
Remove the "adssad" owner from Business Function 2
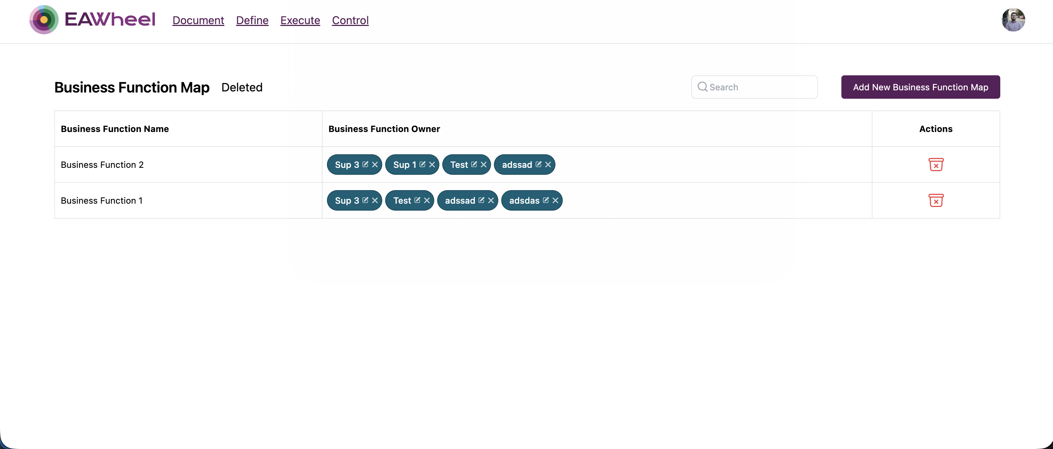coord(548,165)
